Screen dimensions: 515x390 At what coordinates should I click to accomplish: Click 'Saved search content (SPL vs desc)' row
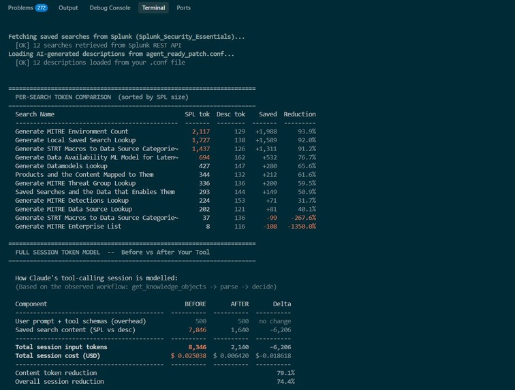click(75, 330)
